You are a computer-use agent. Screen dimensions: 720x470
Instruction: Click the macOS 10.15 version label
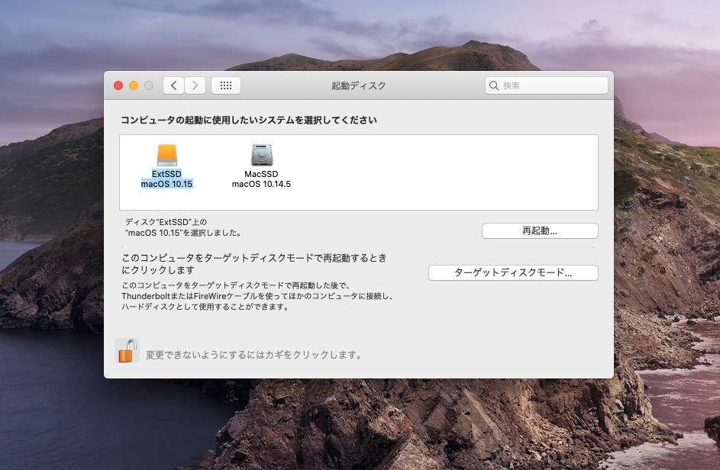click(166, 184)
